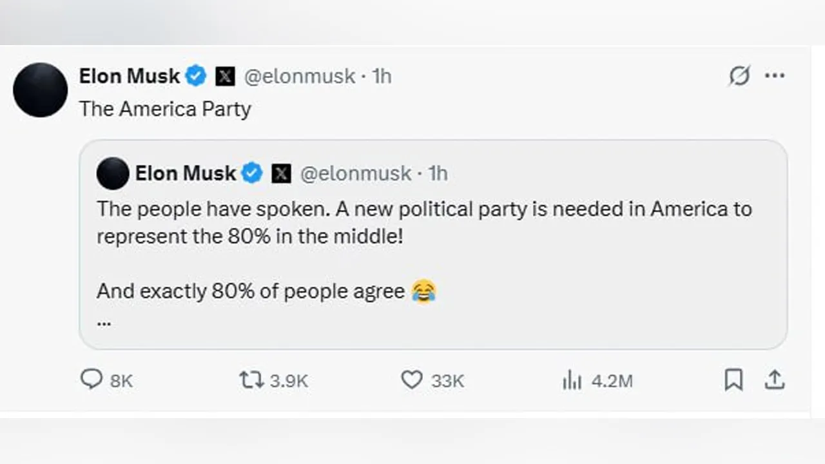This screenshot has height=464, width=825.
Task: Click the X affiliation badge on main post
Action: [x=224, y=77]
